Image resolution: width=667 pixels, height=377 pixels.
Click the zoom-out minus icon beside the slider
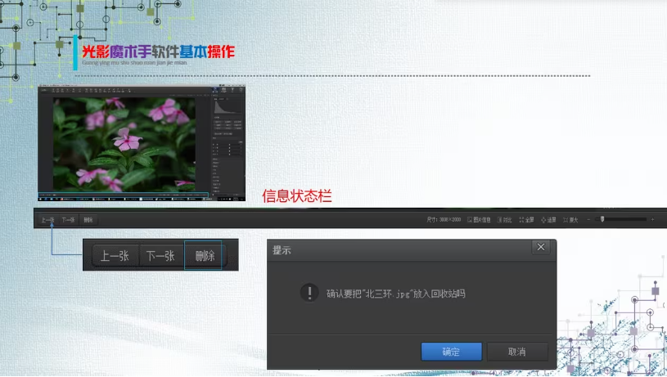point(588,219)
